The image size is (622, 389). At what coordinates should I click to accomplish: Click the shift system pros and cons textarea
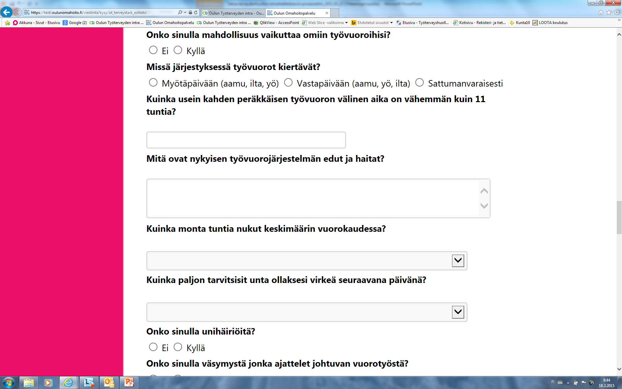pyautogui.click(x=318, y=198)
